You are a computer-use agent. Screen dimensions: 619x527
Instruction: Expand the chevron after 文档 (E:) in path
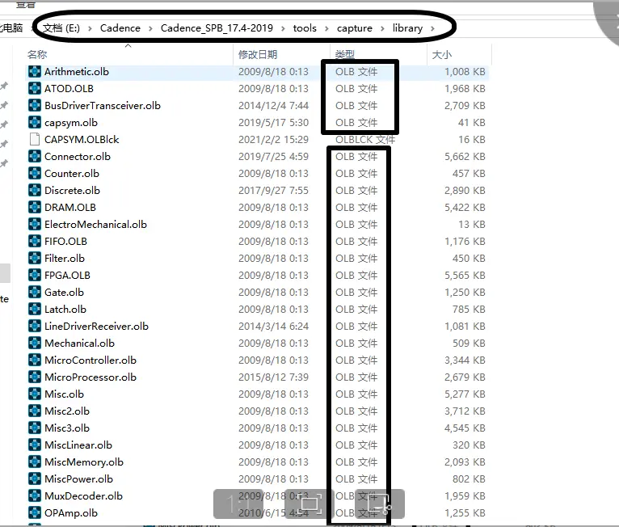[90, 28]
